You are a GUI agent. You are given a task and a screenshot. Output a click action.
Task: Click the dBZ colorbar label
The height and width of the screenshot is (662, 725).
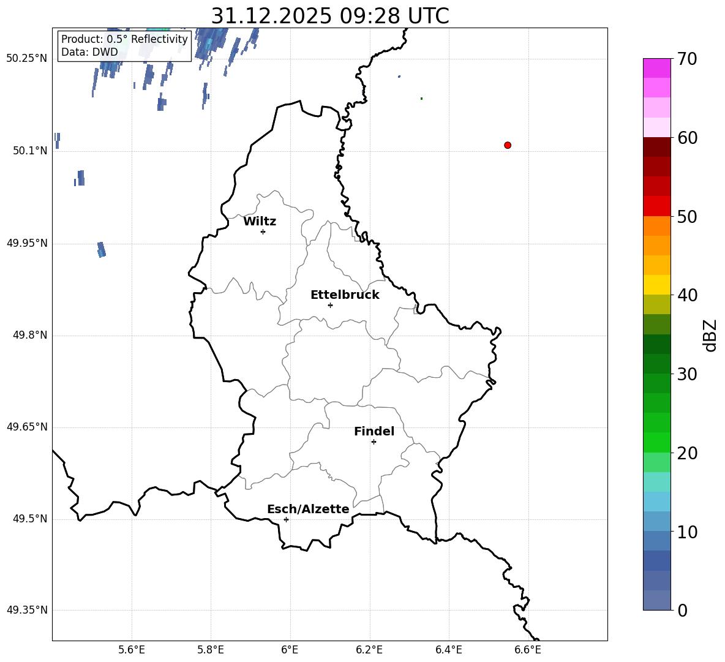[x=710, y=336]
